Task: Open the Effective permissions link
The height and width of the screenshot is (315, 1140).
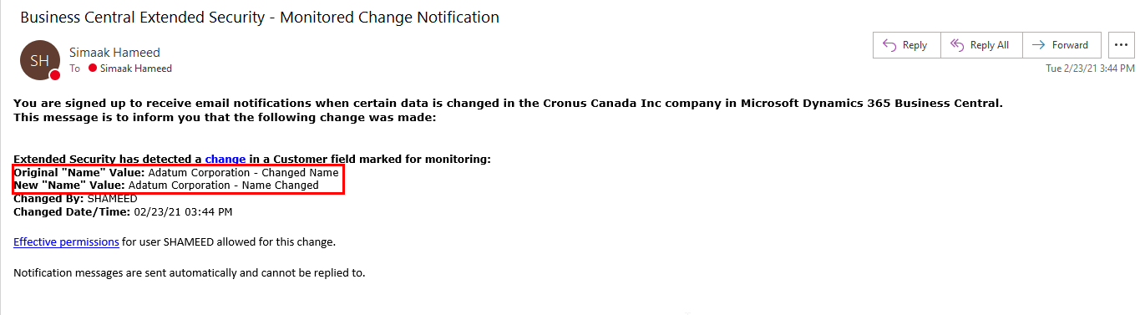Action: coord(66,242)
